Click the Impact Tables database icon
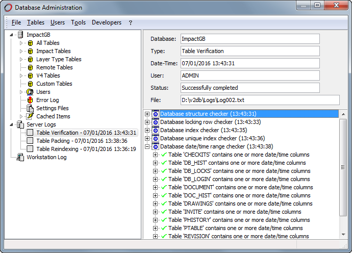This screenshot has height=253, width=352. click(x=30, y=51)
